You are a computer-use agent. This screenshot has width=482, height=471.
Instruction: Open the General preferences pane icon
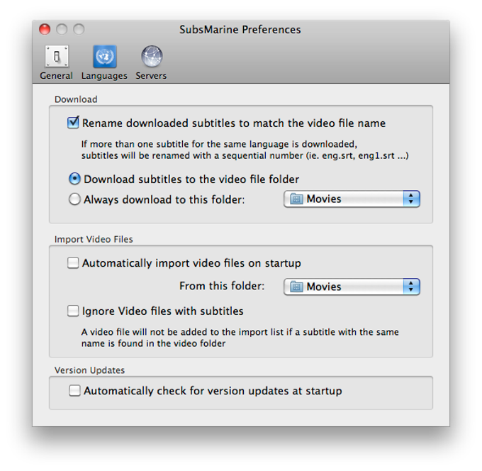click(x=57, y=56)
